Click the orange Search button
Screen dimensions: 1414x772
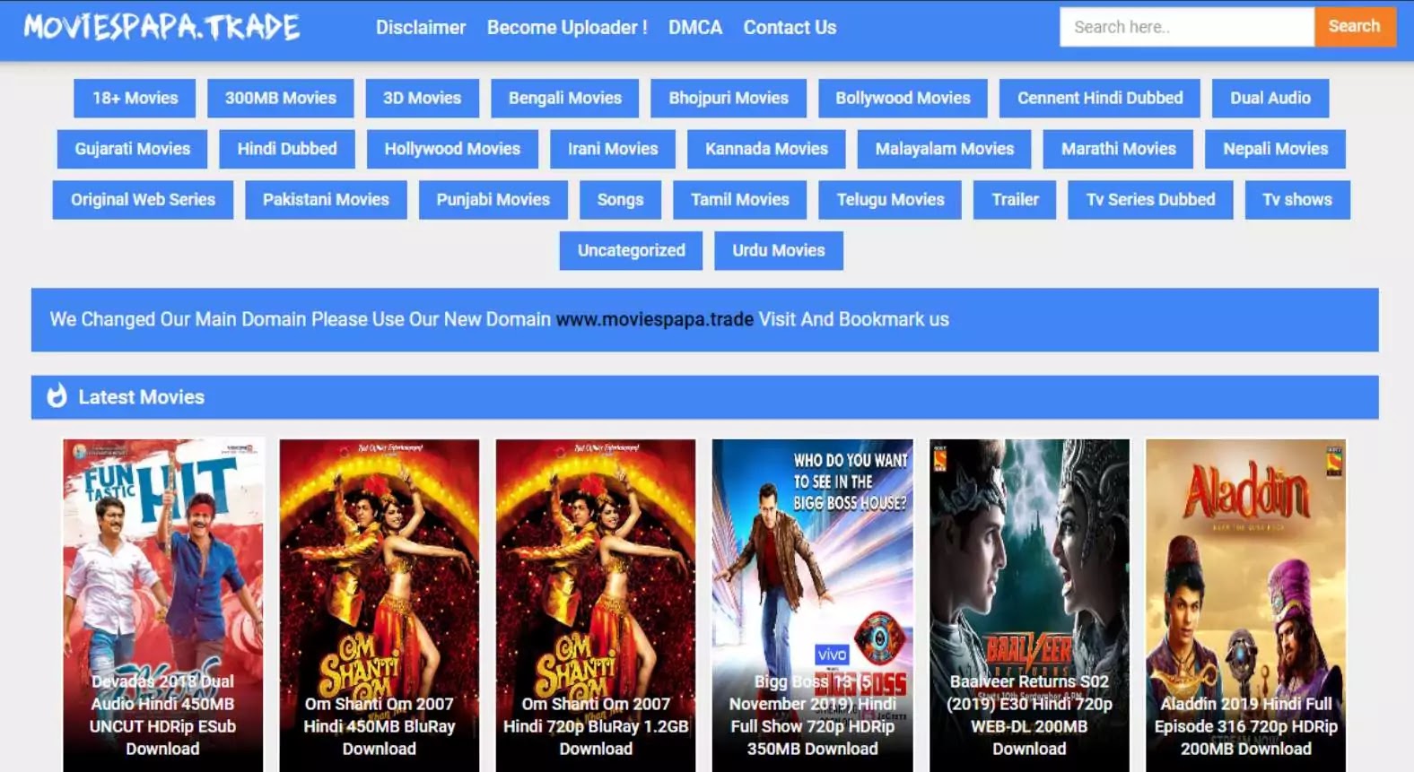[1355, 27]
